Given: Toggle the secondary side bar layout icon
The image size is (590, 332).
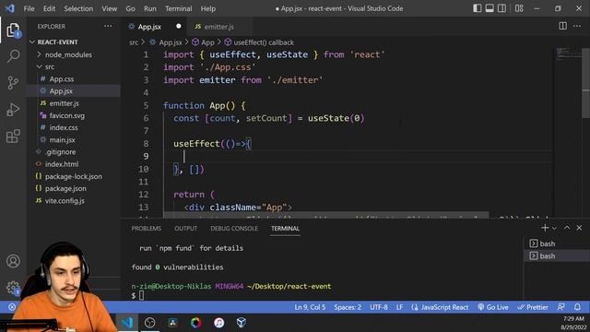Looking at the screenshot, I should [501, 8].
